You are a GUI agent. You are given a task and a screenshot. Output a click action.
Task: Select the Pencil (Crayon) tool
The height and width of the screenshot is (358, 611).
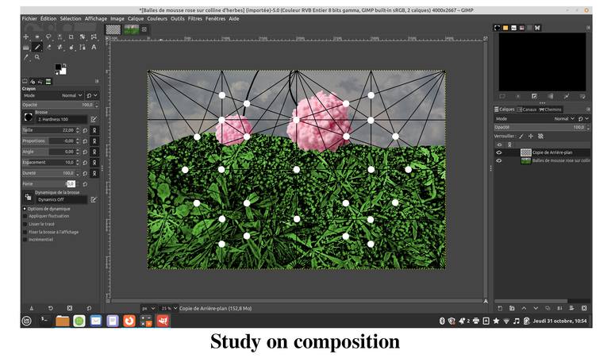click(37, 47)
